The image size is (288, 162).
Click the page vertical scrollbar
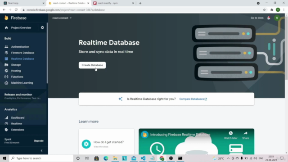(286, 48)
